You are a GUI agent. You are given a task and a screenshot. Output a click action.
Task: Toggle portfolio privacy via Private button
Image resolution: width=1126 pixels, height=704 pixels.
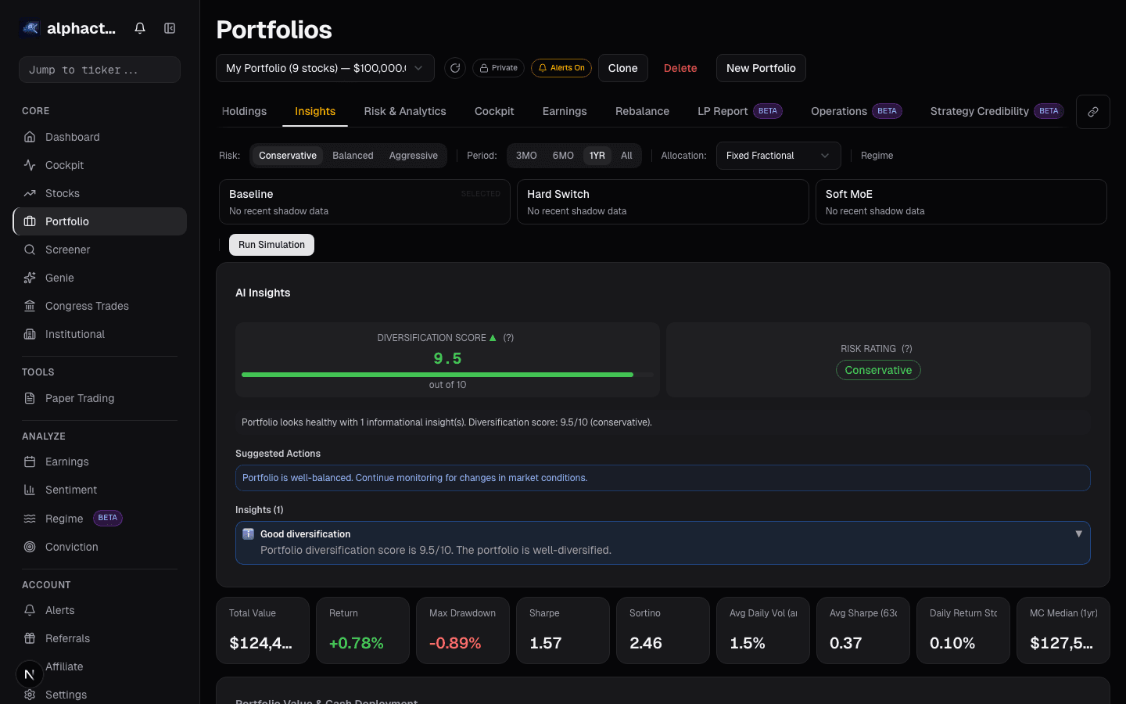[x=498, y=68]
